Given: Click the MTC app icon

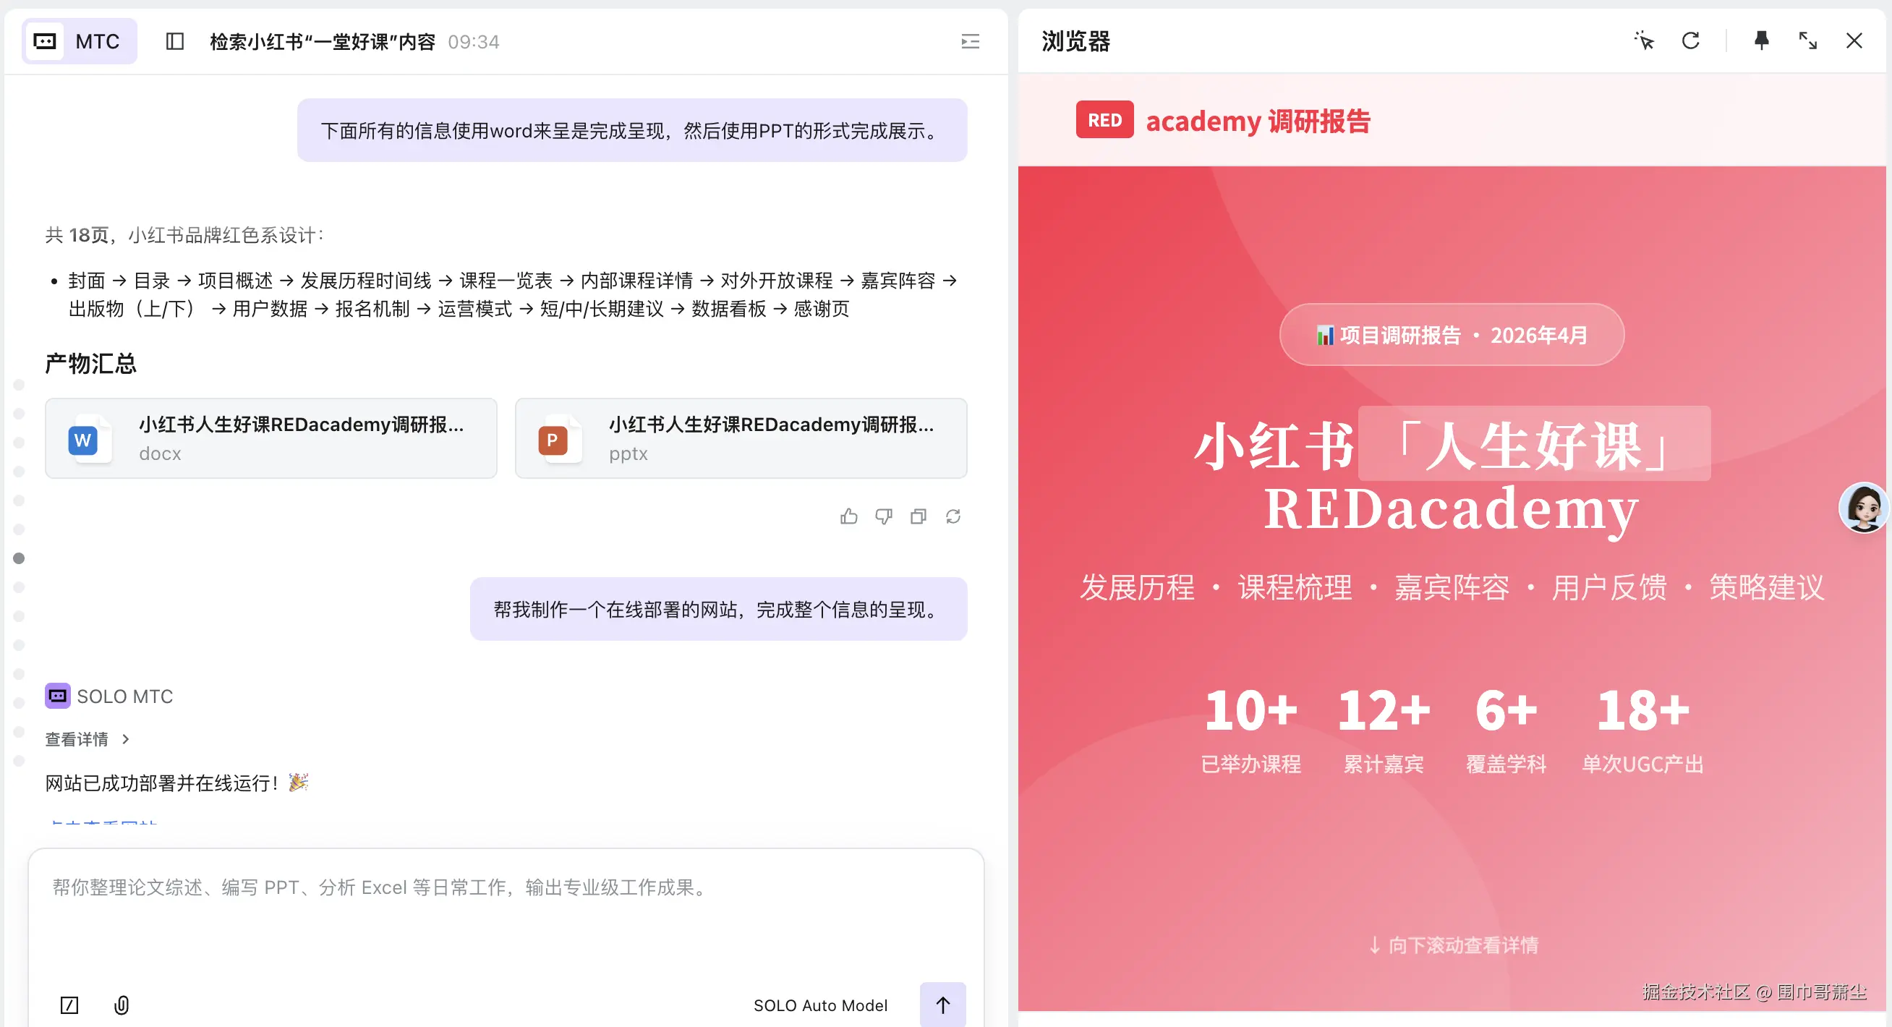Looking at the screenshot, I should [44, 41].
